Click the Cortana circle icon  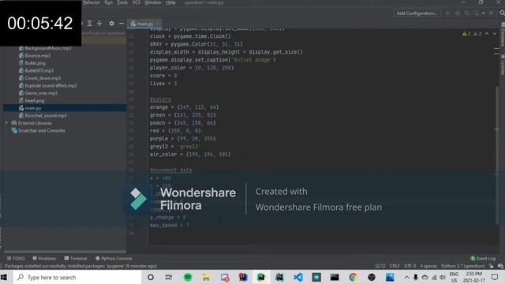[151, 277]
